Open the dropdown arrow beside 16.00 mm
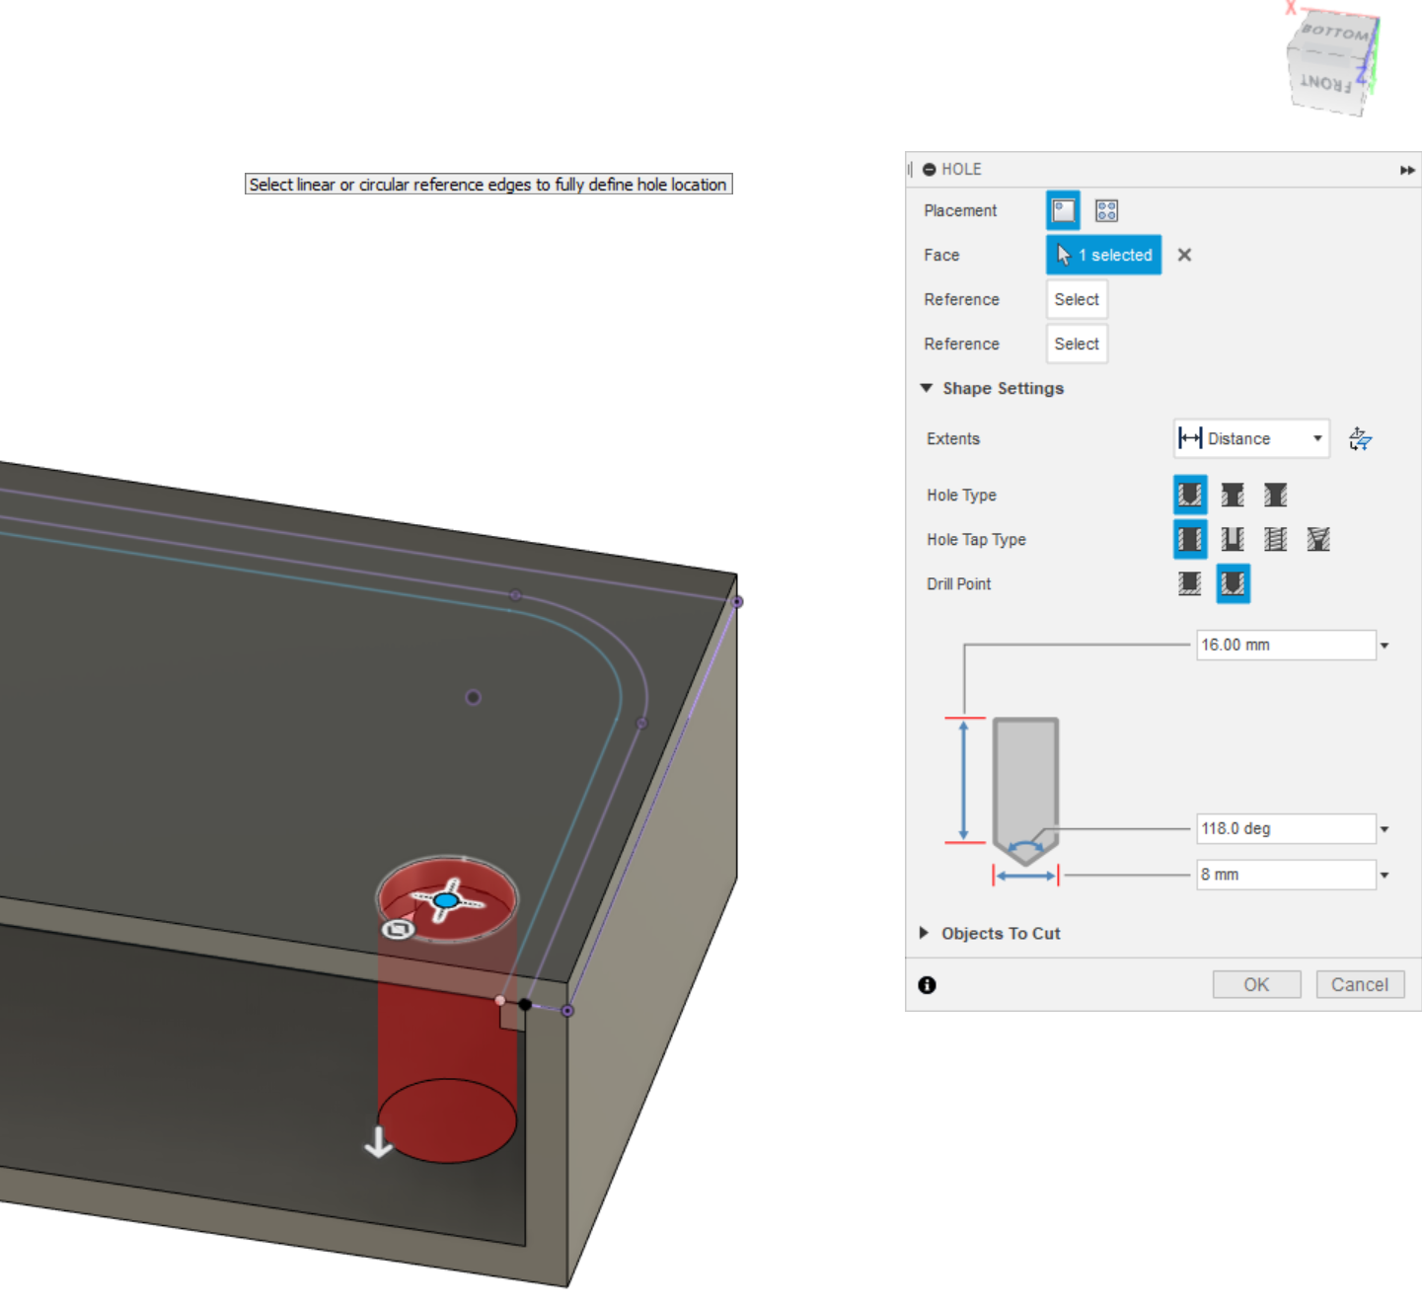1422x1307 pixels. (1385, 646)
